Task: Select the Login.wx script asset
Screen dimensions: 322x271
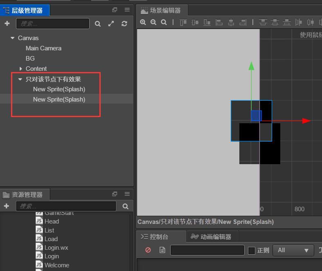Action: coord(56,248)
